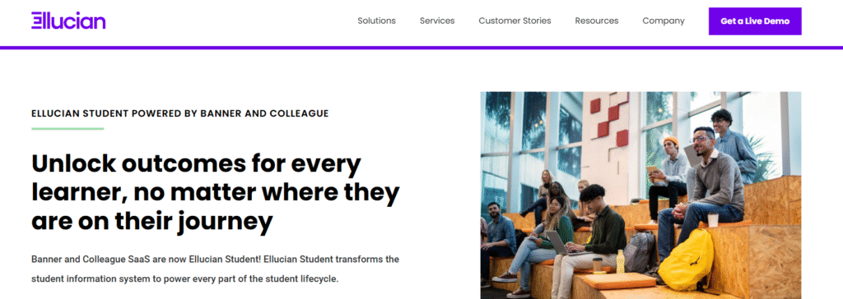
Task: Click the green underline beneath the eyebrow text
Action: (68, 129)
